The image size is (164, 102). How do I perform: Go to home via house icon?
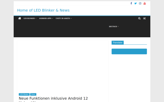[20, 18]
